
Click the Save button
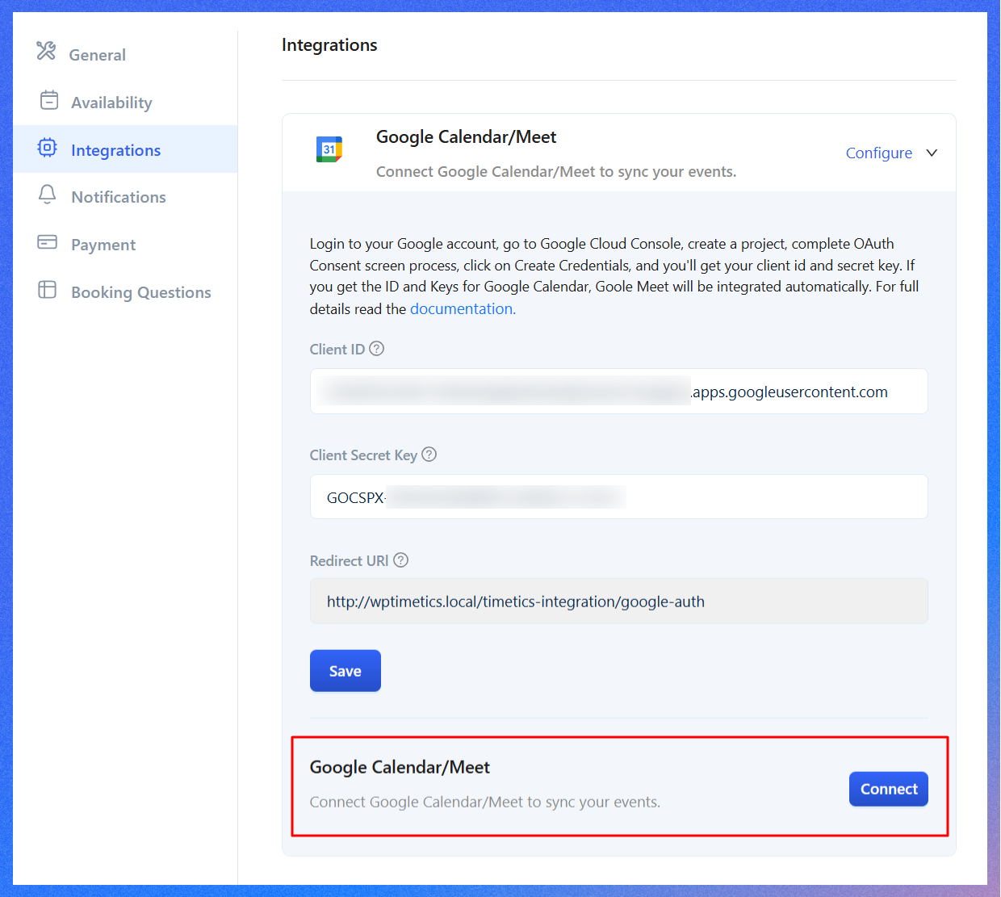coord(346,671)
